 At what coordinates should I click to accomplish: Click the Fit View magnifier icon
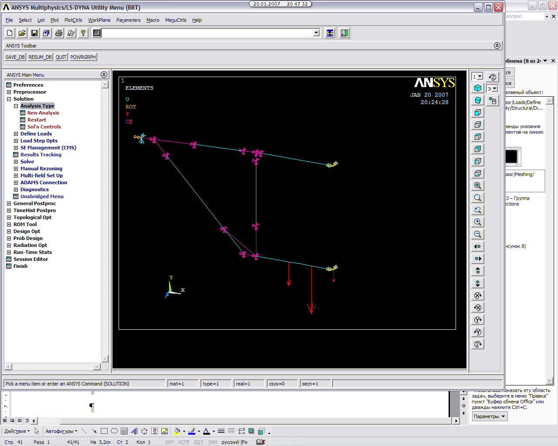[x=478, y=186]
